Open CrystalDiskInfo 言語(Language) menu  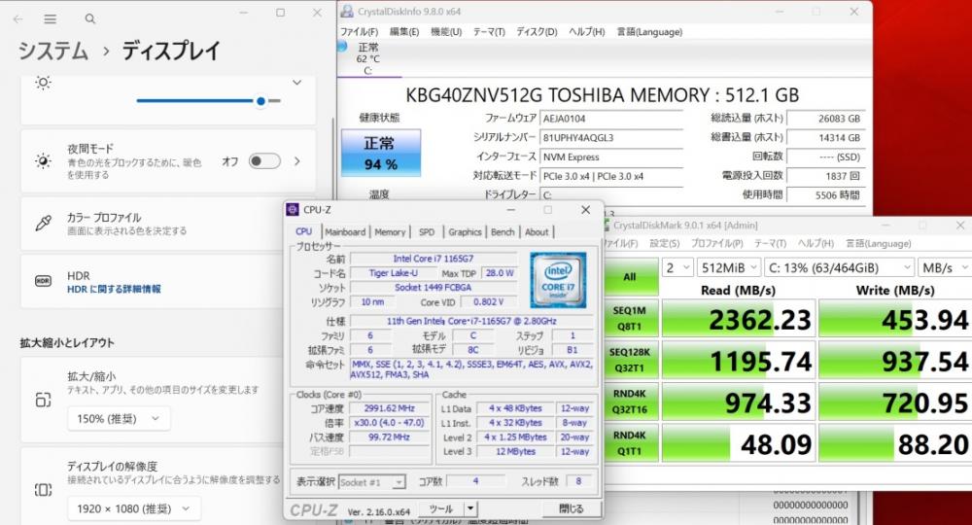click(x=649, y=32)
